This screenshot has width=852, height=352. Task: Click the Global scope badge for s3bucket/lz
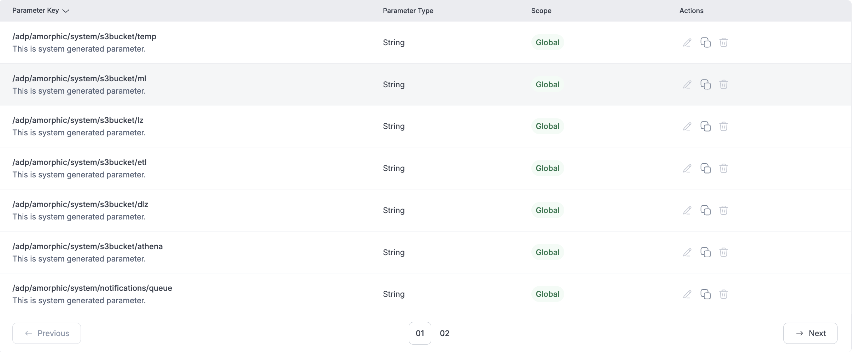(547, 126)
